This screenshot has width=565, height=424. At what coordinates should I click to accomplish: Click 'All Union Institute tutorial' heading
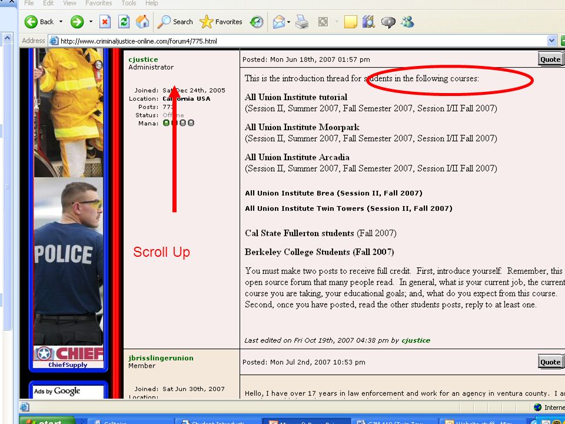[x=296, y=97]
